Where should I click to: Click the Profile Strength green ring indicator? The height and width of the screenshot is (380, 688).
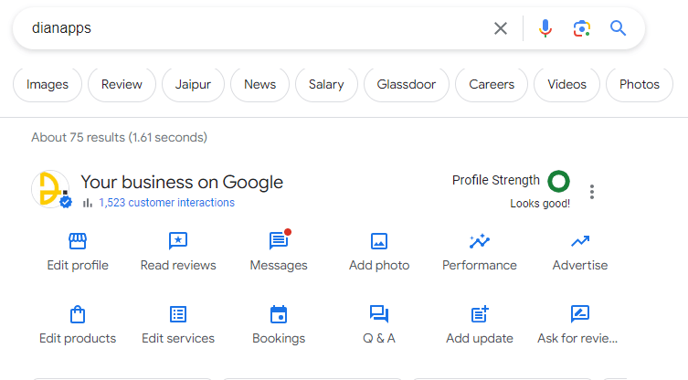(x=558, y=181)
